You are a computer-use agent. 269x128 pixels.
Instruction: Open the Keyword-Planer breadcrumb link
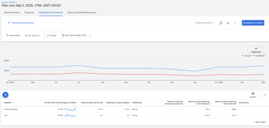point(9,2)
